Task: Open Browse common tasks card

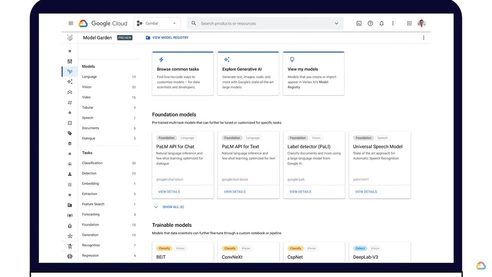Action: pyautogui.click(x=182, y=73)
